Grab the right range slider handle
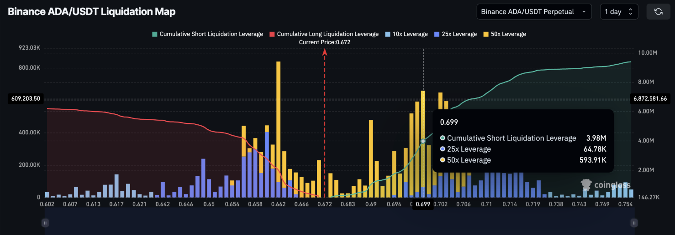675x235 pixels. (634, 223)
